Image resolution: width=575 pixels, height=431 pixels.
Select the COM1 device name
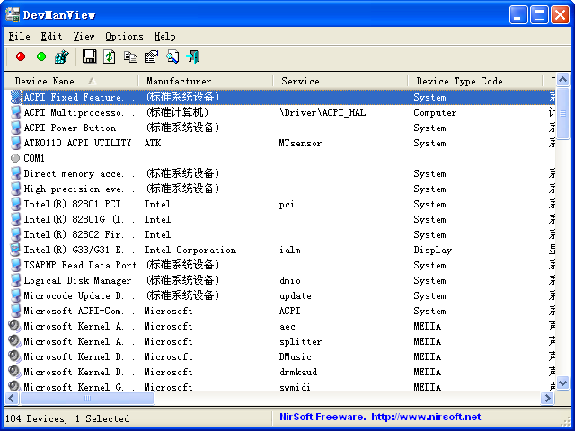click(x=34, y=158)
